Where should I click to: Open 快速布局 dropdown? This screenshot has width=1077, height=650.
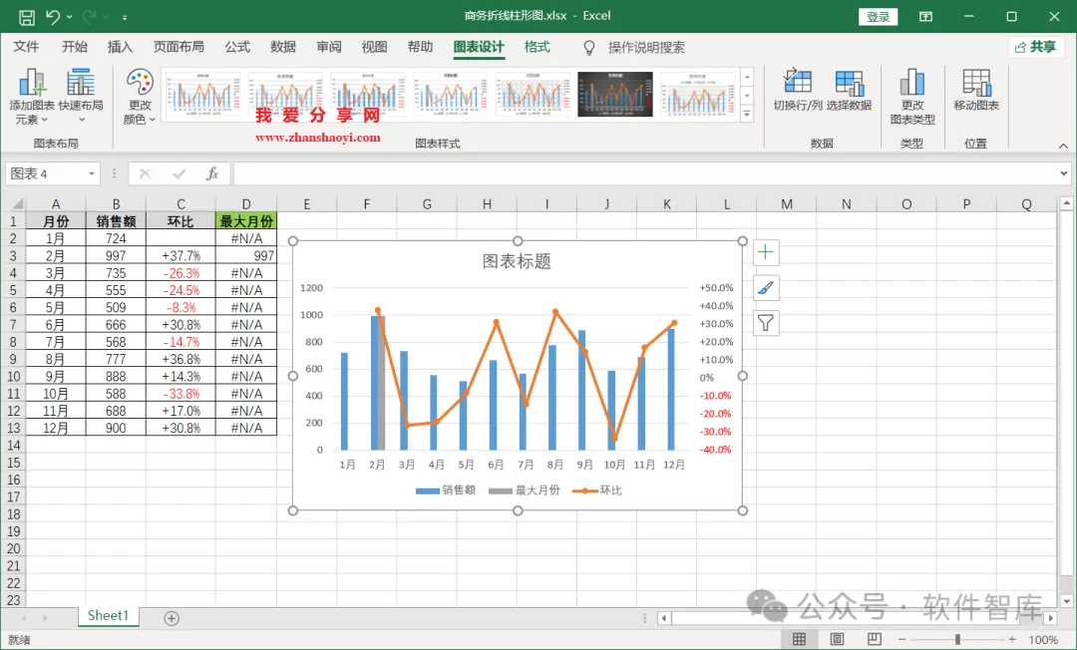pos(81,97)
